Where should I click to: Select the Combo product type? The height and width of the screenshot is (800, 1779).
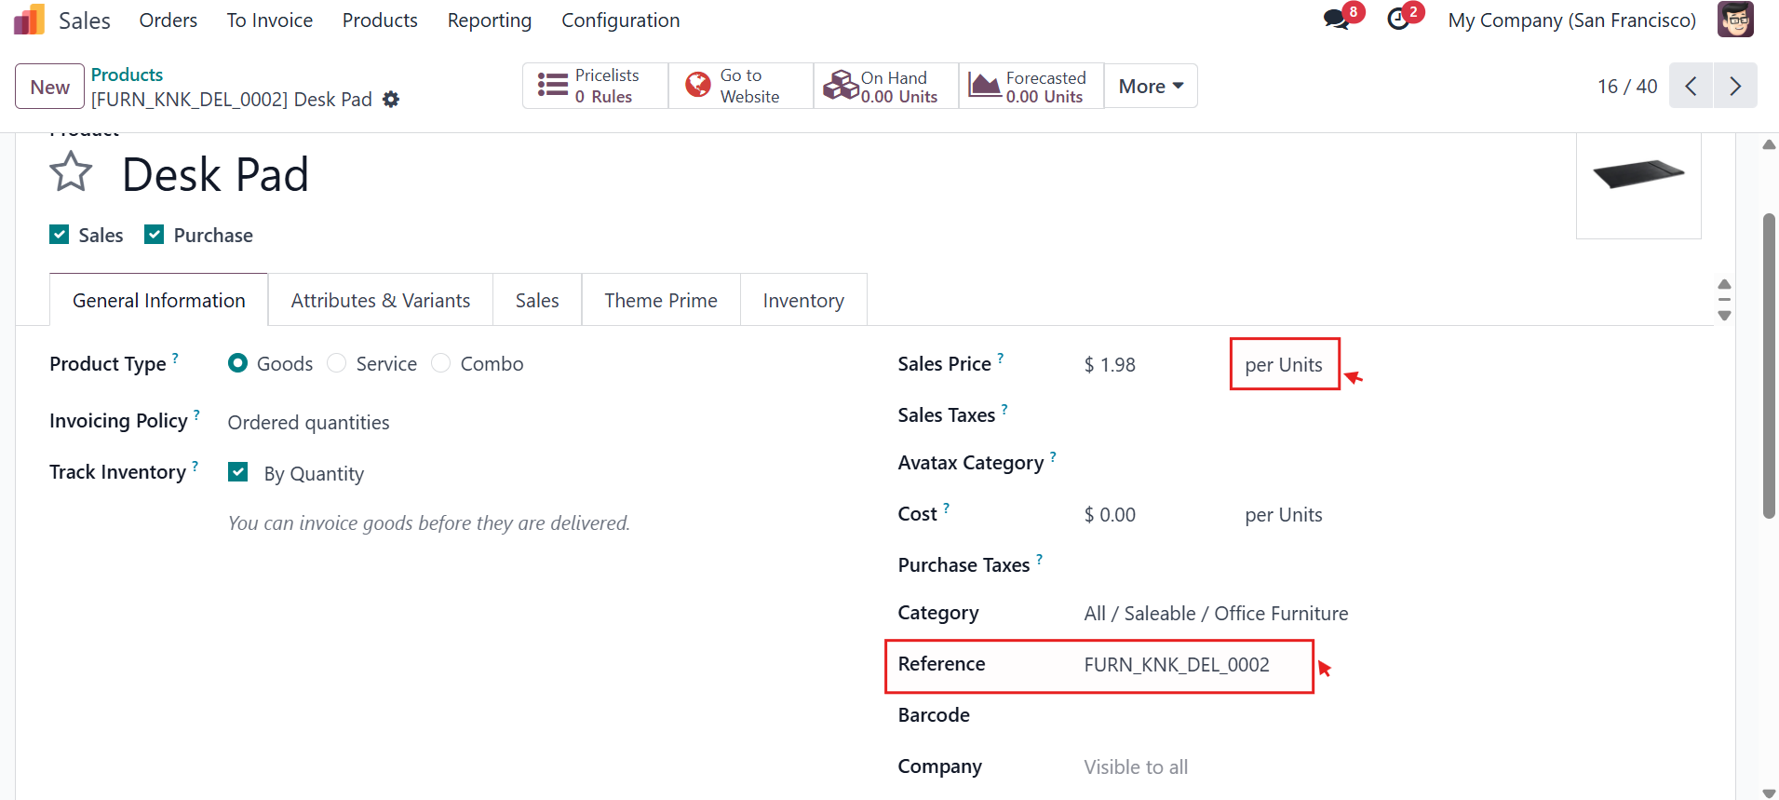(x=441, y=363)
